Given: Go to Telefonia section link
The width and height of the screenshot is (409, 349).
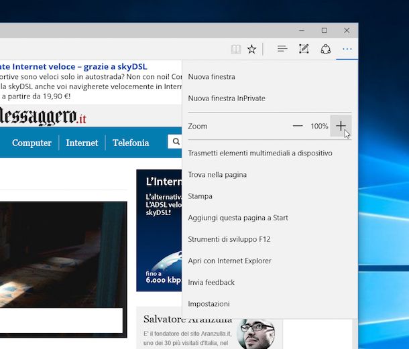Looking at the screenshot, I should [131, 143].
